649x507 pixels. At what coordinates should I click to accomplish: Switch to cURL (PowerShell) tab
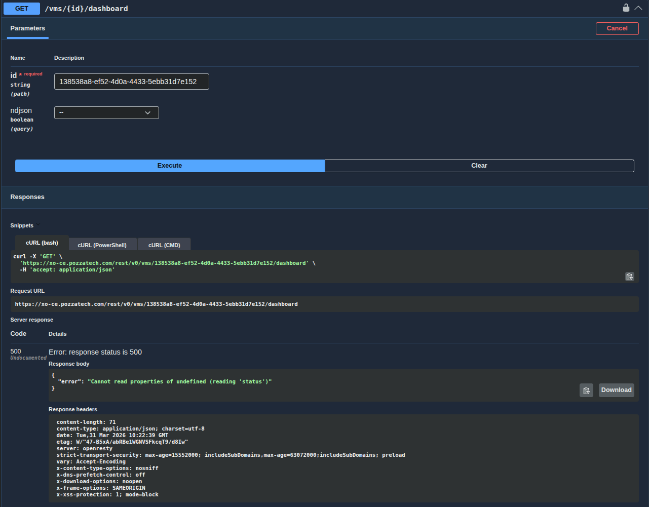click(x=102, y=245)
